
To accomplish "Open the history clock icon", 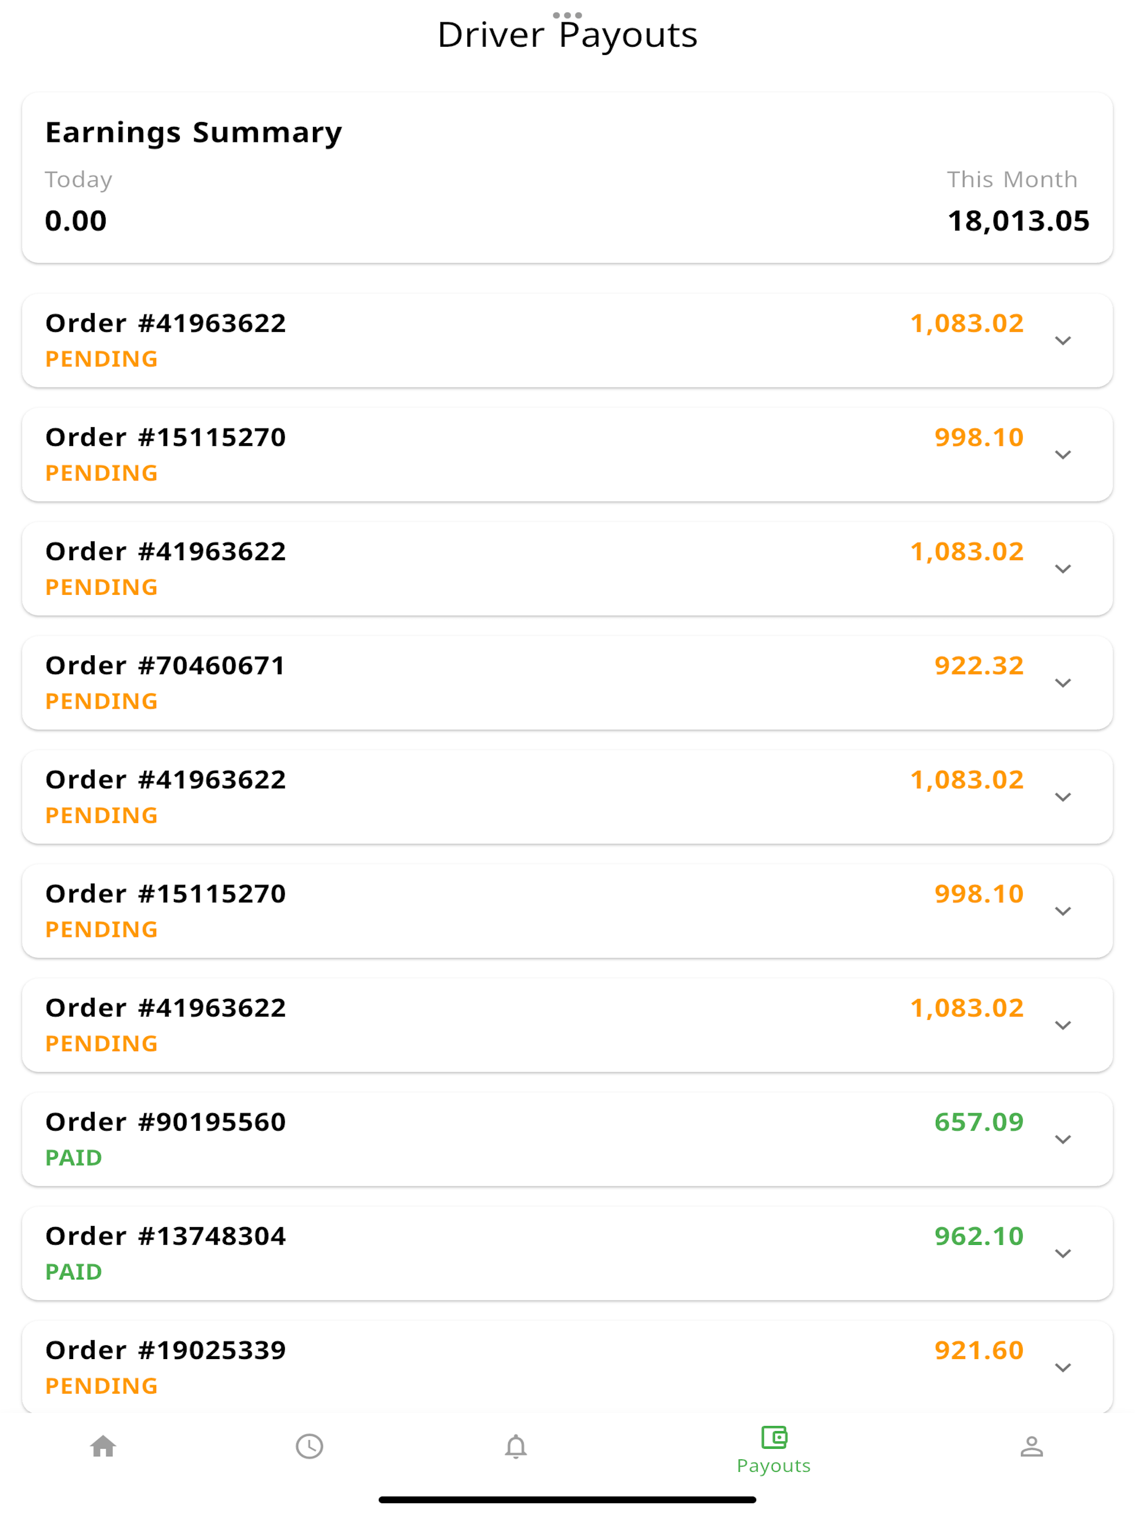I will click(x=309, y=1446).
